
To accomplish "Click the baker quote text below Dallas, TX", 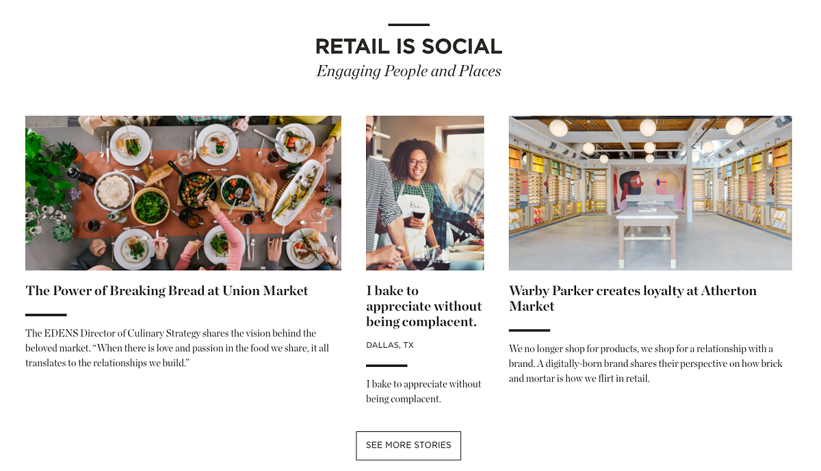I will [x=423, y=391].
